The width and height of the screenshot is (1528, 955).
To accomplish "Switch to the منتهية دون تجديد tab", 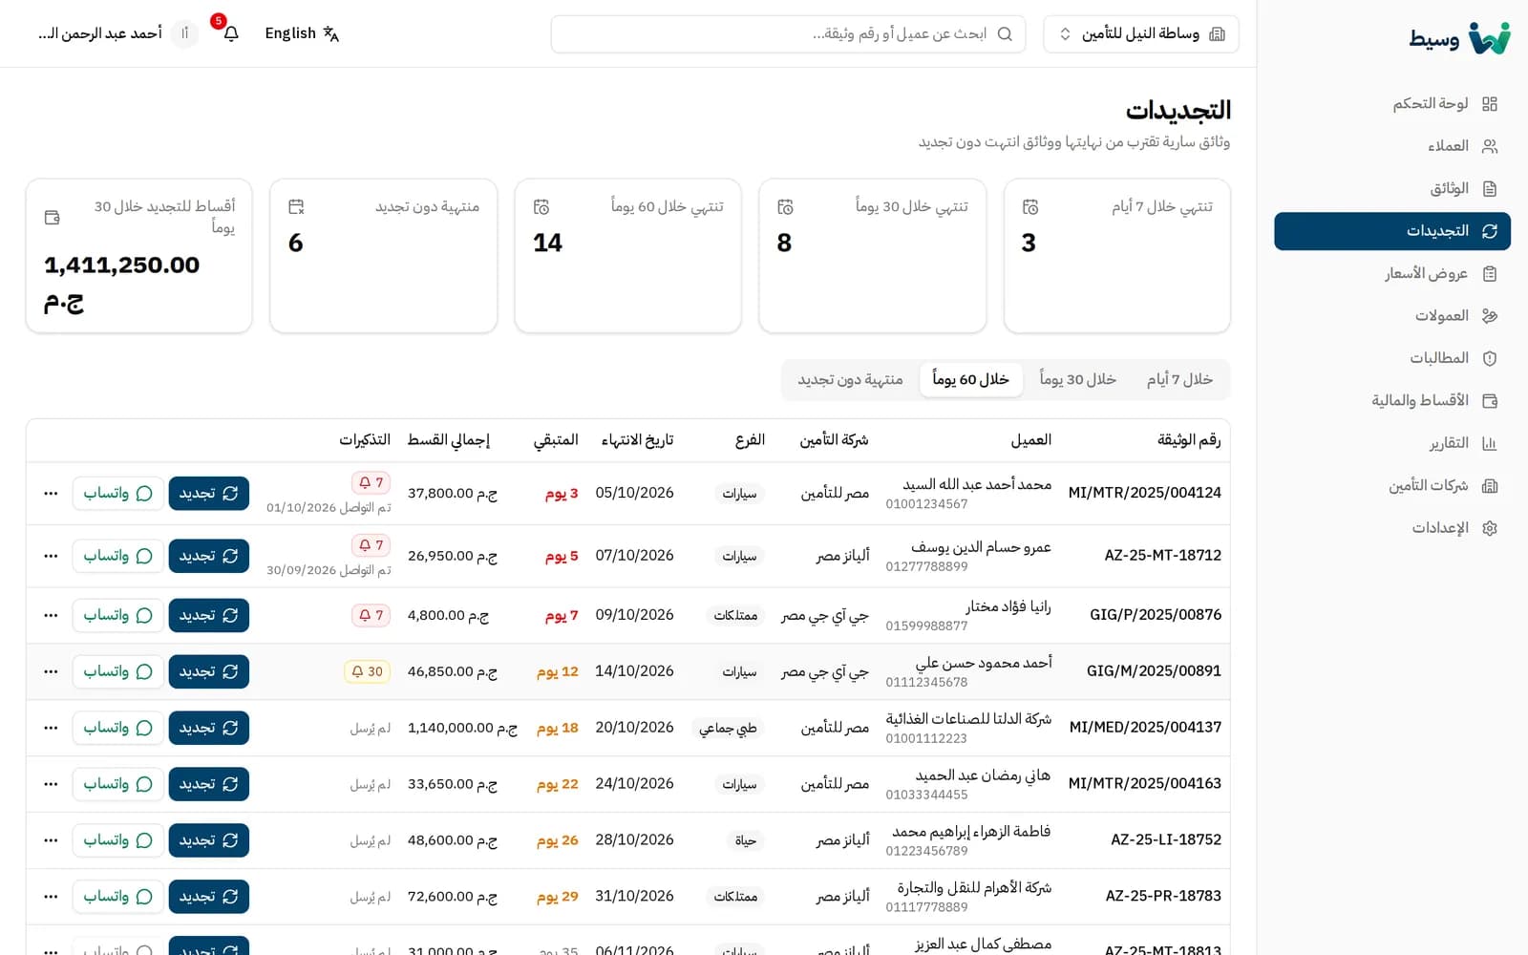I will 850,379.
